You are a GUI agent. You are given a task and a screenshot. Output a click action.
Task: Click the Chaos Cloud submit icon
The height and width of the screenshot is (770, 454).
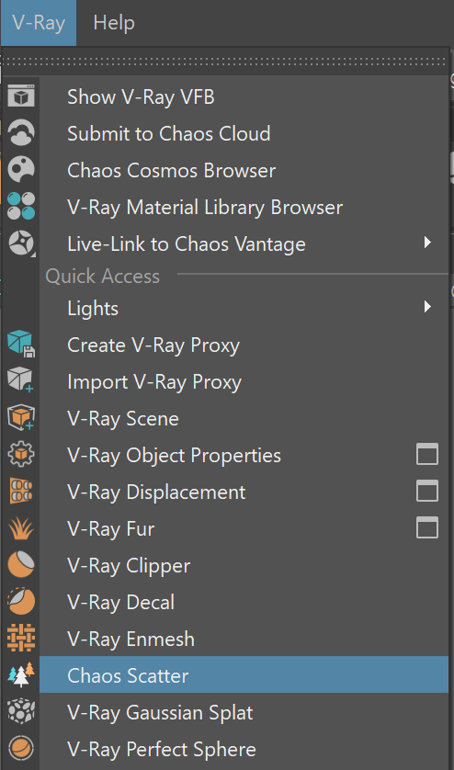coord(20,132)
